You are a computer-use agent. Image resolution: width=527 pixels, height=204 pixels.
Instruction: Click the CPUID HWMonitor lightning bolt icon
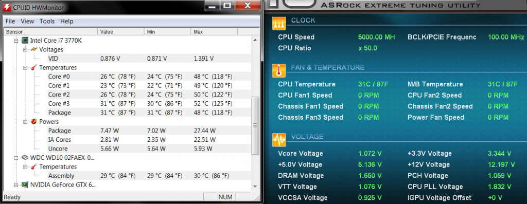click(7, 7)
